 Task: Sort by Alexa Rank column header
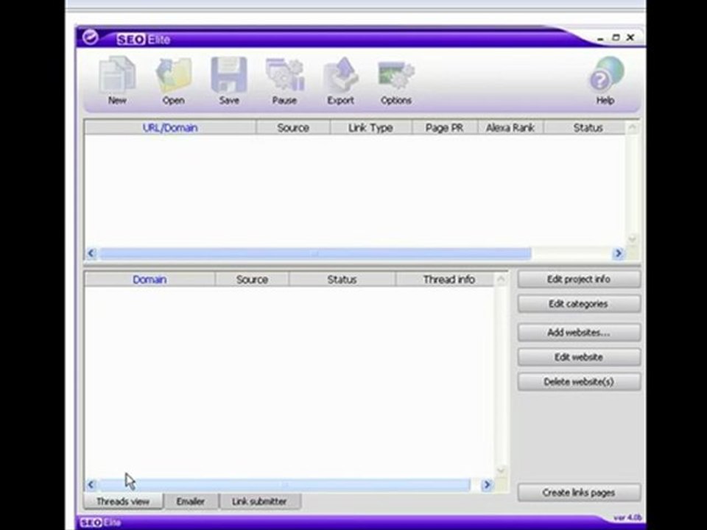[x=510, y=127]
